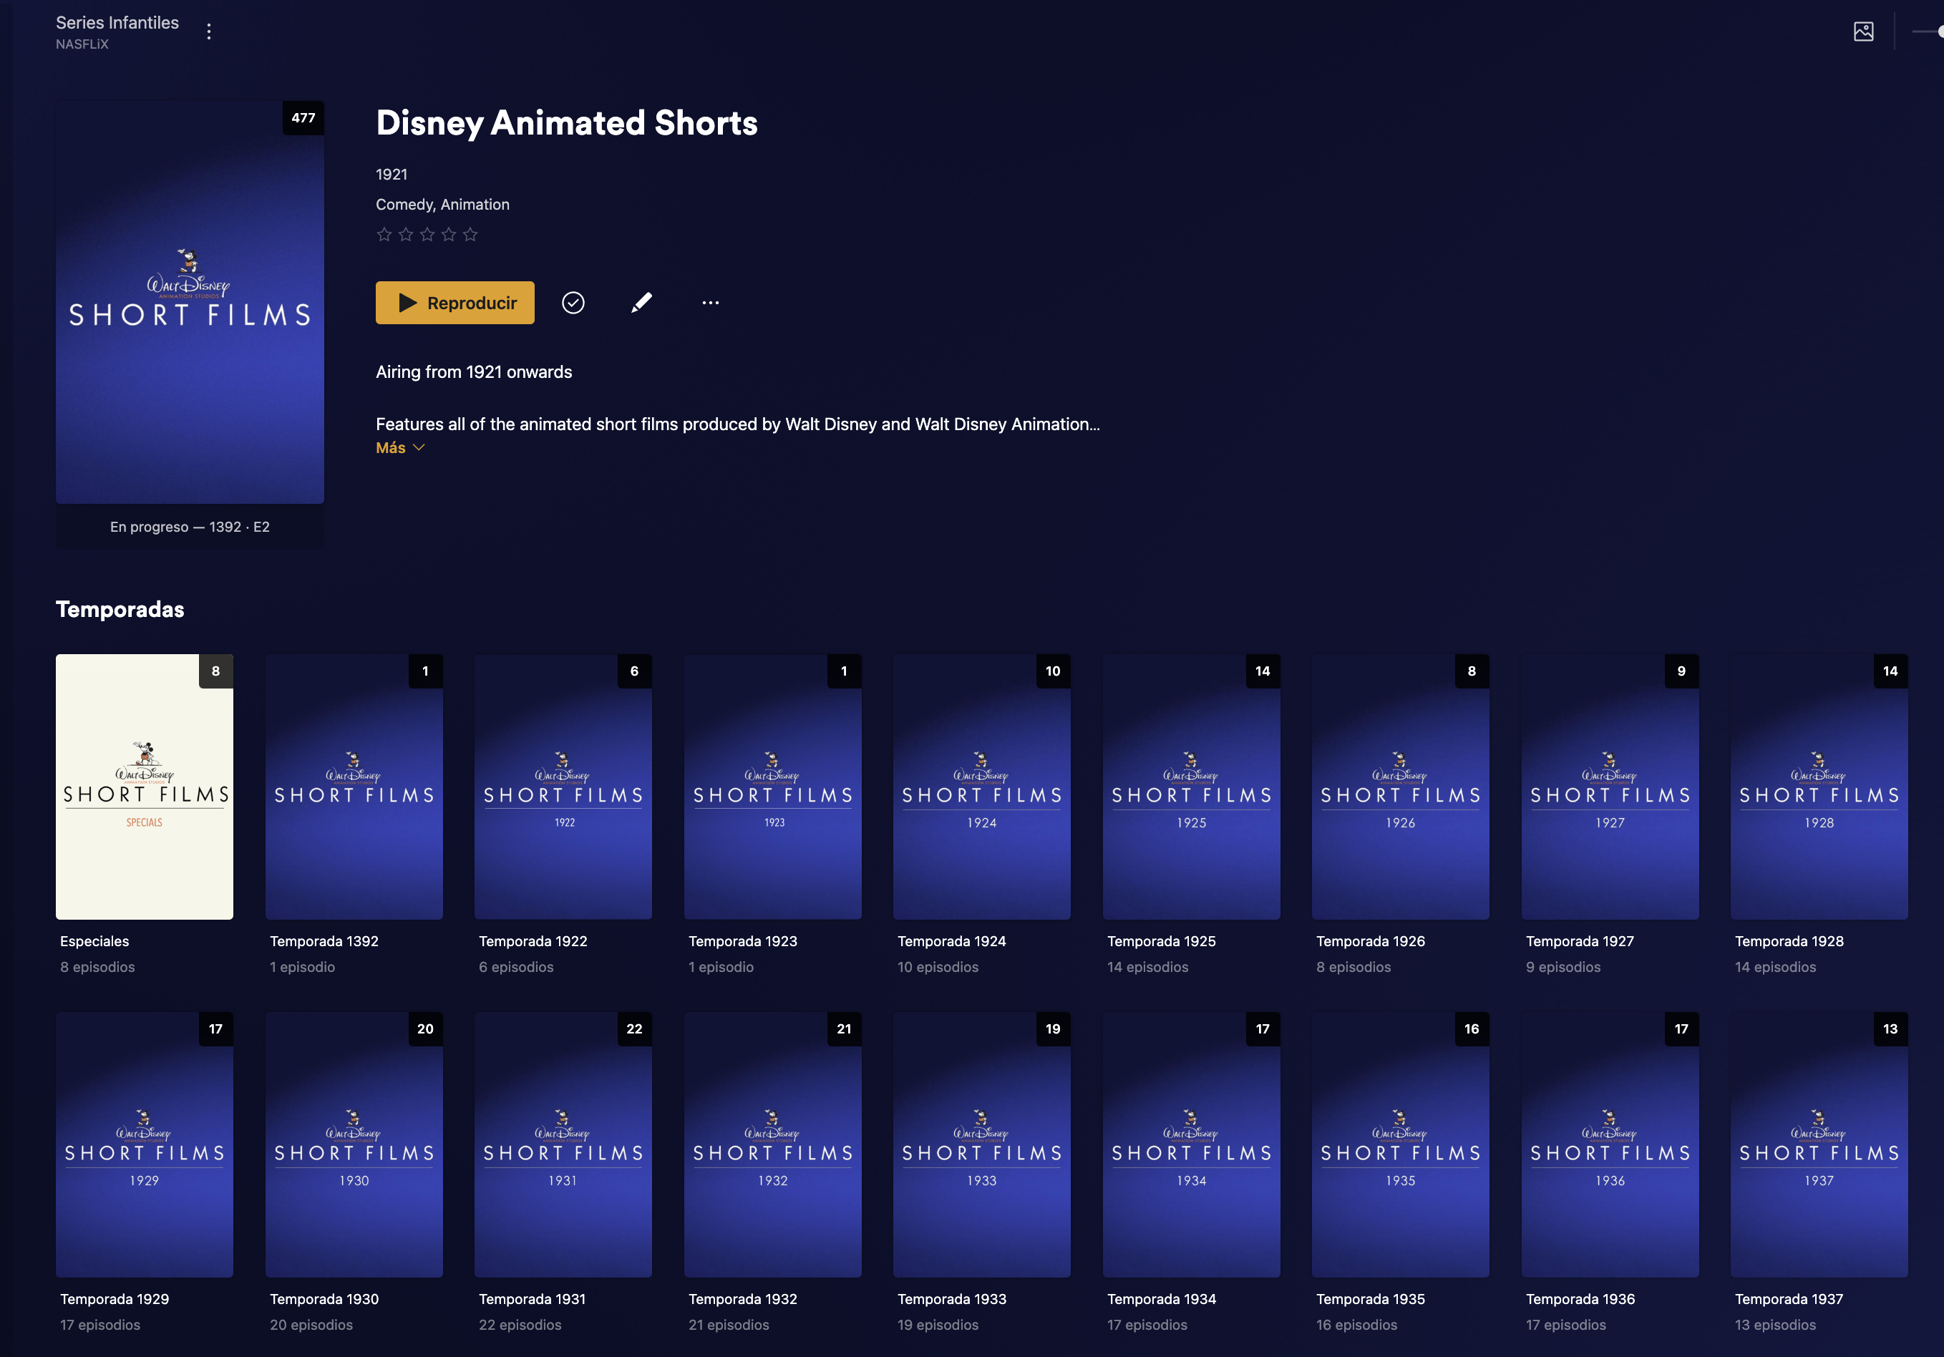Give the show a one star rating
1944x1357 pixels.
click(384, 235)
